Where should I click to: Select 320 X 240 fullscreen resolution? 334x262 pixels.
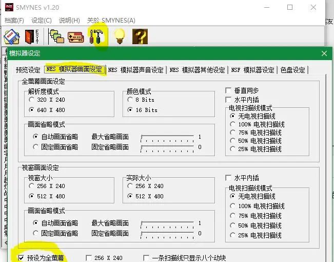click(x=47, y=100)
